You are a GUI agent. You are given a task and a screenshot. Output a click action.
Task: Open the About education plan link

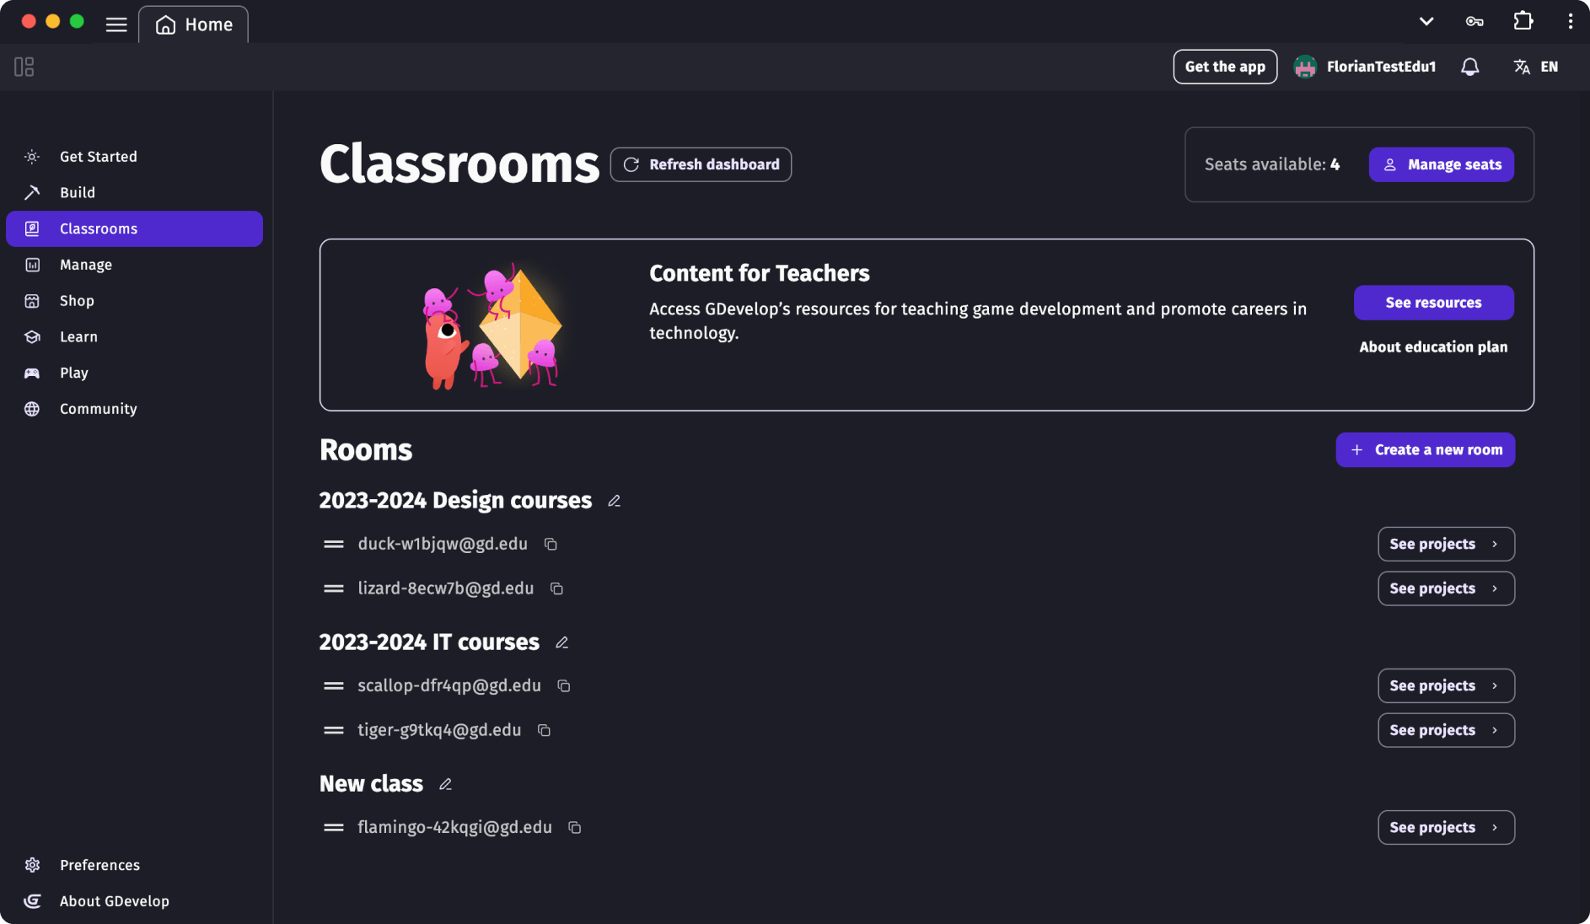[x=1433, y=346]
